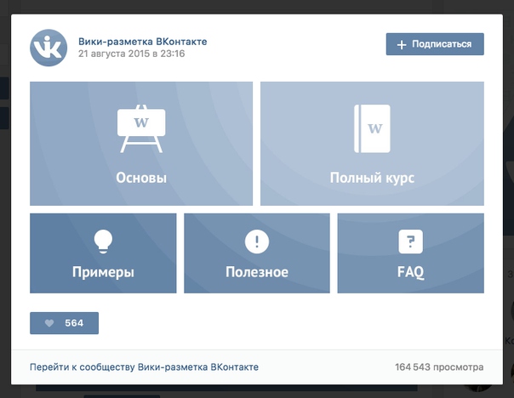Screen dimensions: 514x398
Task: Subscribe with the Подписаться button
Action: coord(435,44)
